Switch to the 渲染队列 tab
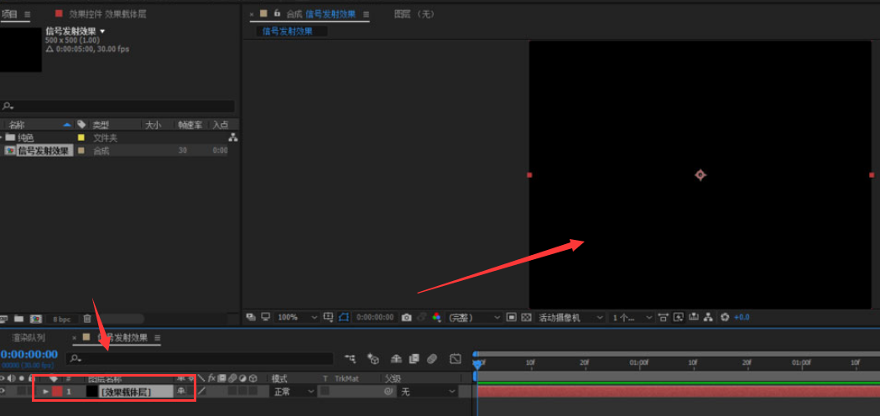This screenshot has width=880, height=416. [29, 337]
